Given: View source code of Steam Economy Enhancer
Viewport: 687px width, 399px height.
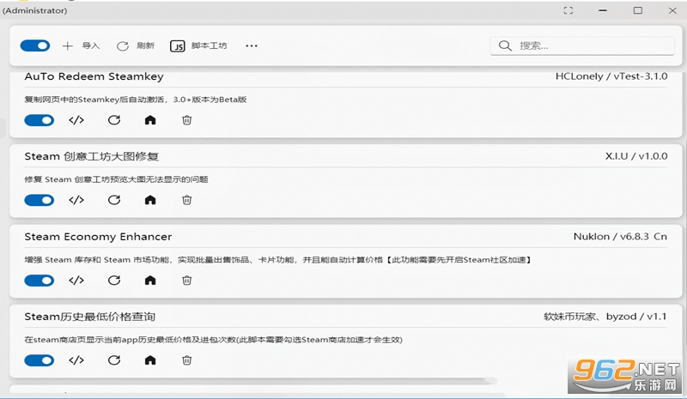Looking at the screenshot, I should click(76, 281).
